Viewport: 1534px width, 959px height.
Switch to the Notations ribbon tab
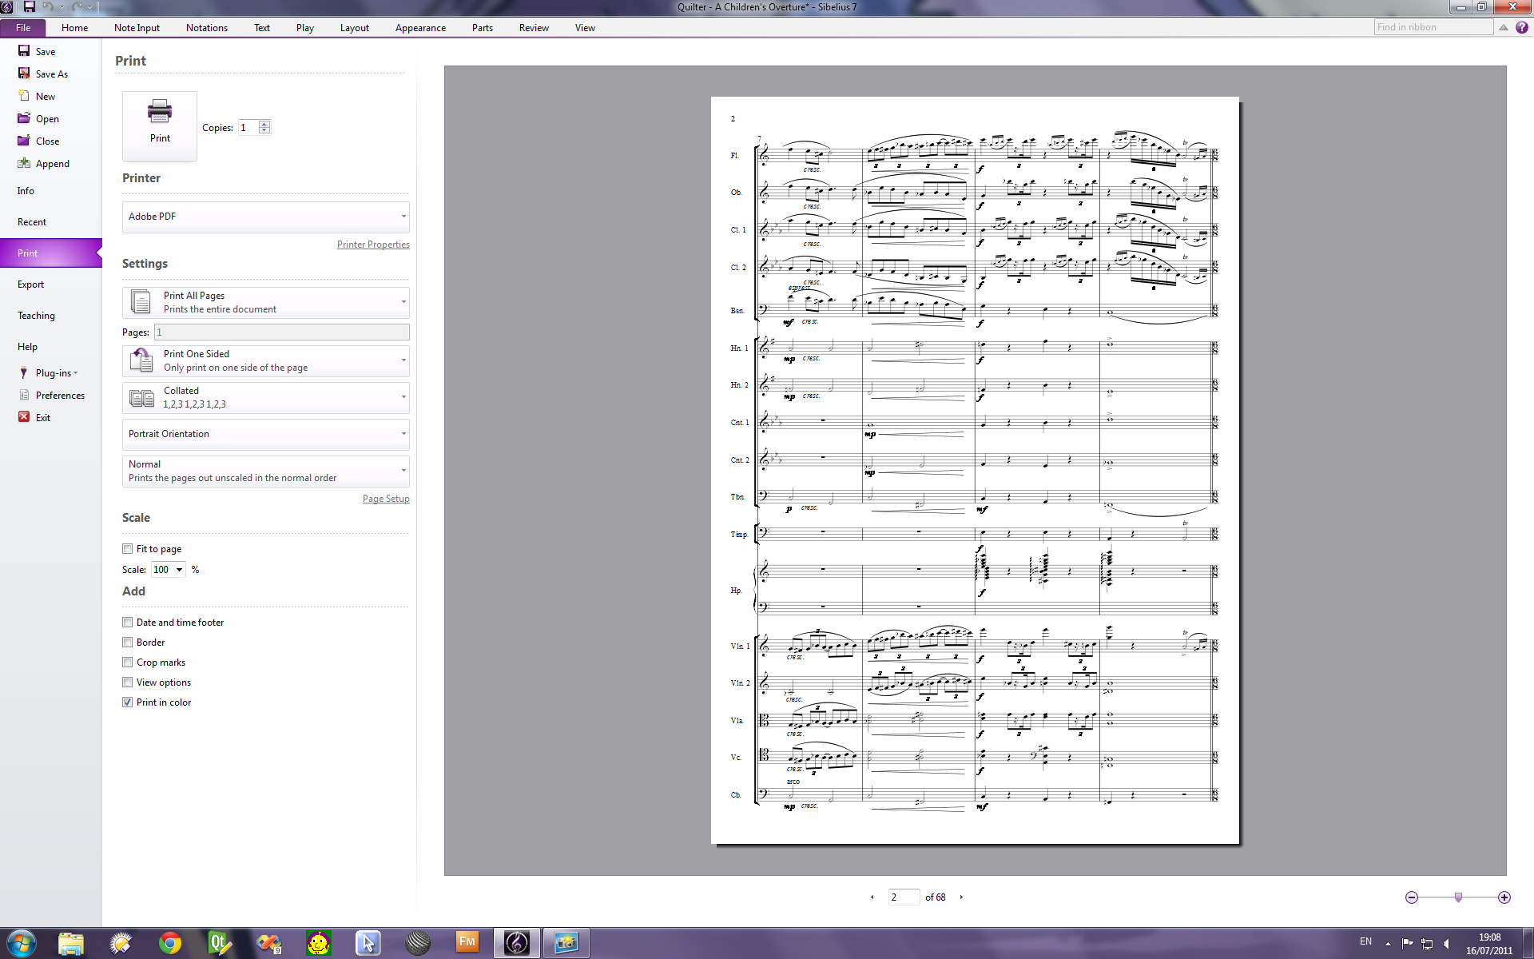coord(206,27)
